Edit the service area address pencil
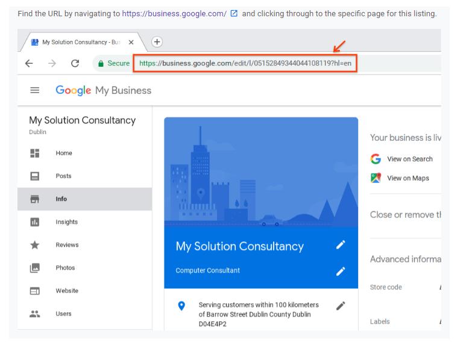The width and height of the screenshot is (466, 349). pyautogui.click(x=341, y=306)
